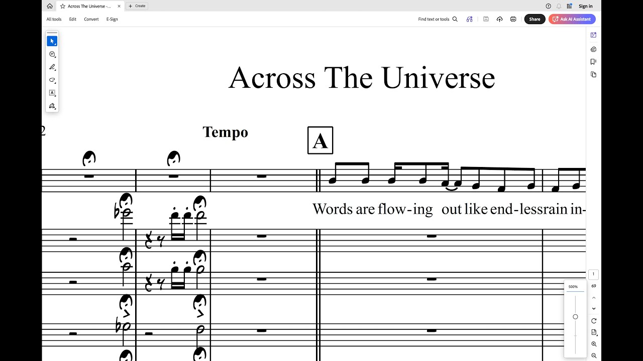Click the Ask AI Assistant button
643x361 pixels.
click(572, 19)
